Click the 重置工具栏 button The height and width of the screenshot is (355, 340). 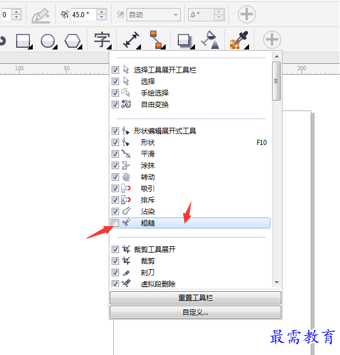(196, 297)
